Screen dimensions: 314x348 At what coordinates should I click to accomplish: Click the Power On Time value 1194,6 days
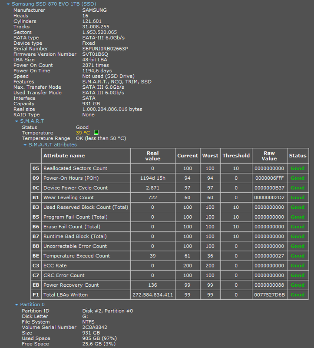(97, 71)
